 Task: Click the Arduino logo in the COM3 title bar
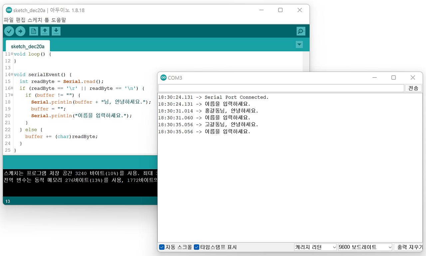163,77
